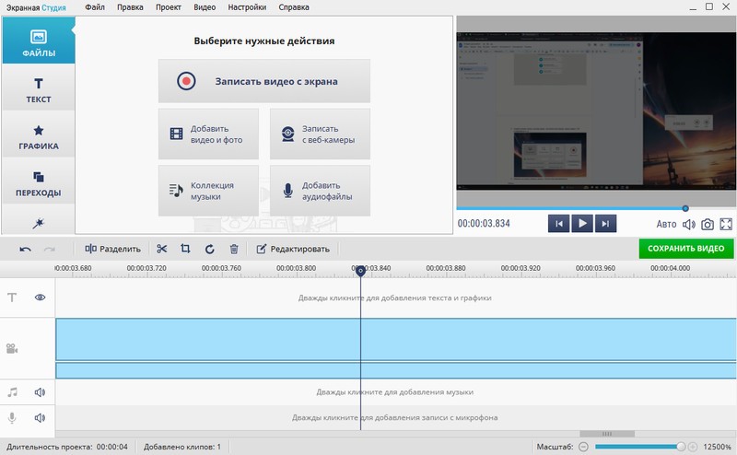Expand preview to fullscreen
This screenshot has height=455, width=737.
pos(726,224)
